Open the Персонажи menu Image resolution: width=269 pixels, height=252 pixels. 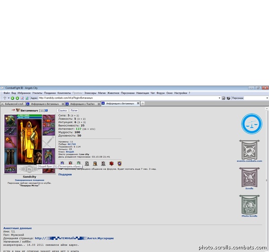[128, 93]
